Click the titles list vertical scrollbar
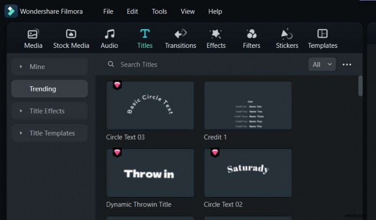The image size is (376, 220). 360,86
